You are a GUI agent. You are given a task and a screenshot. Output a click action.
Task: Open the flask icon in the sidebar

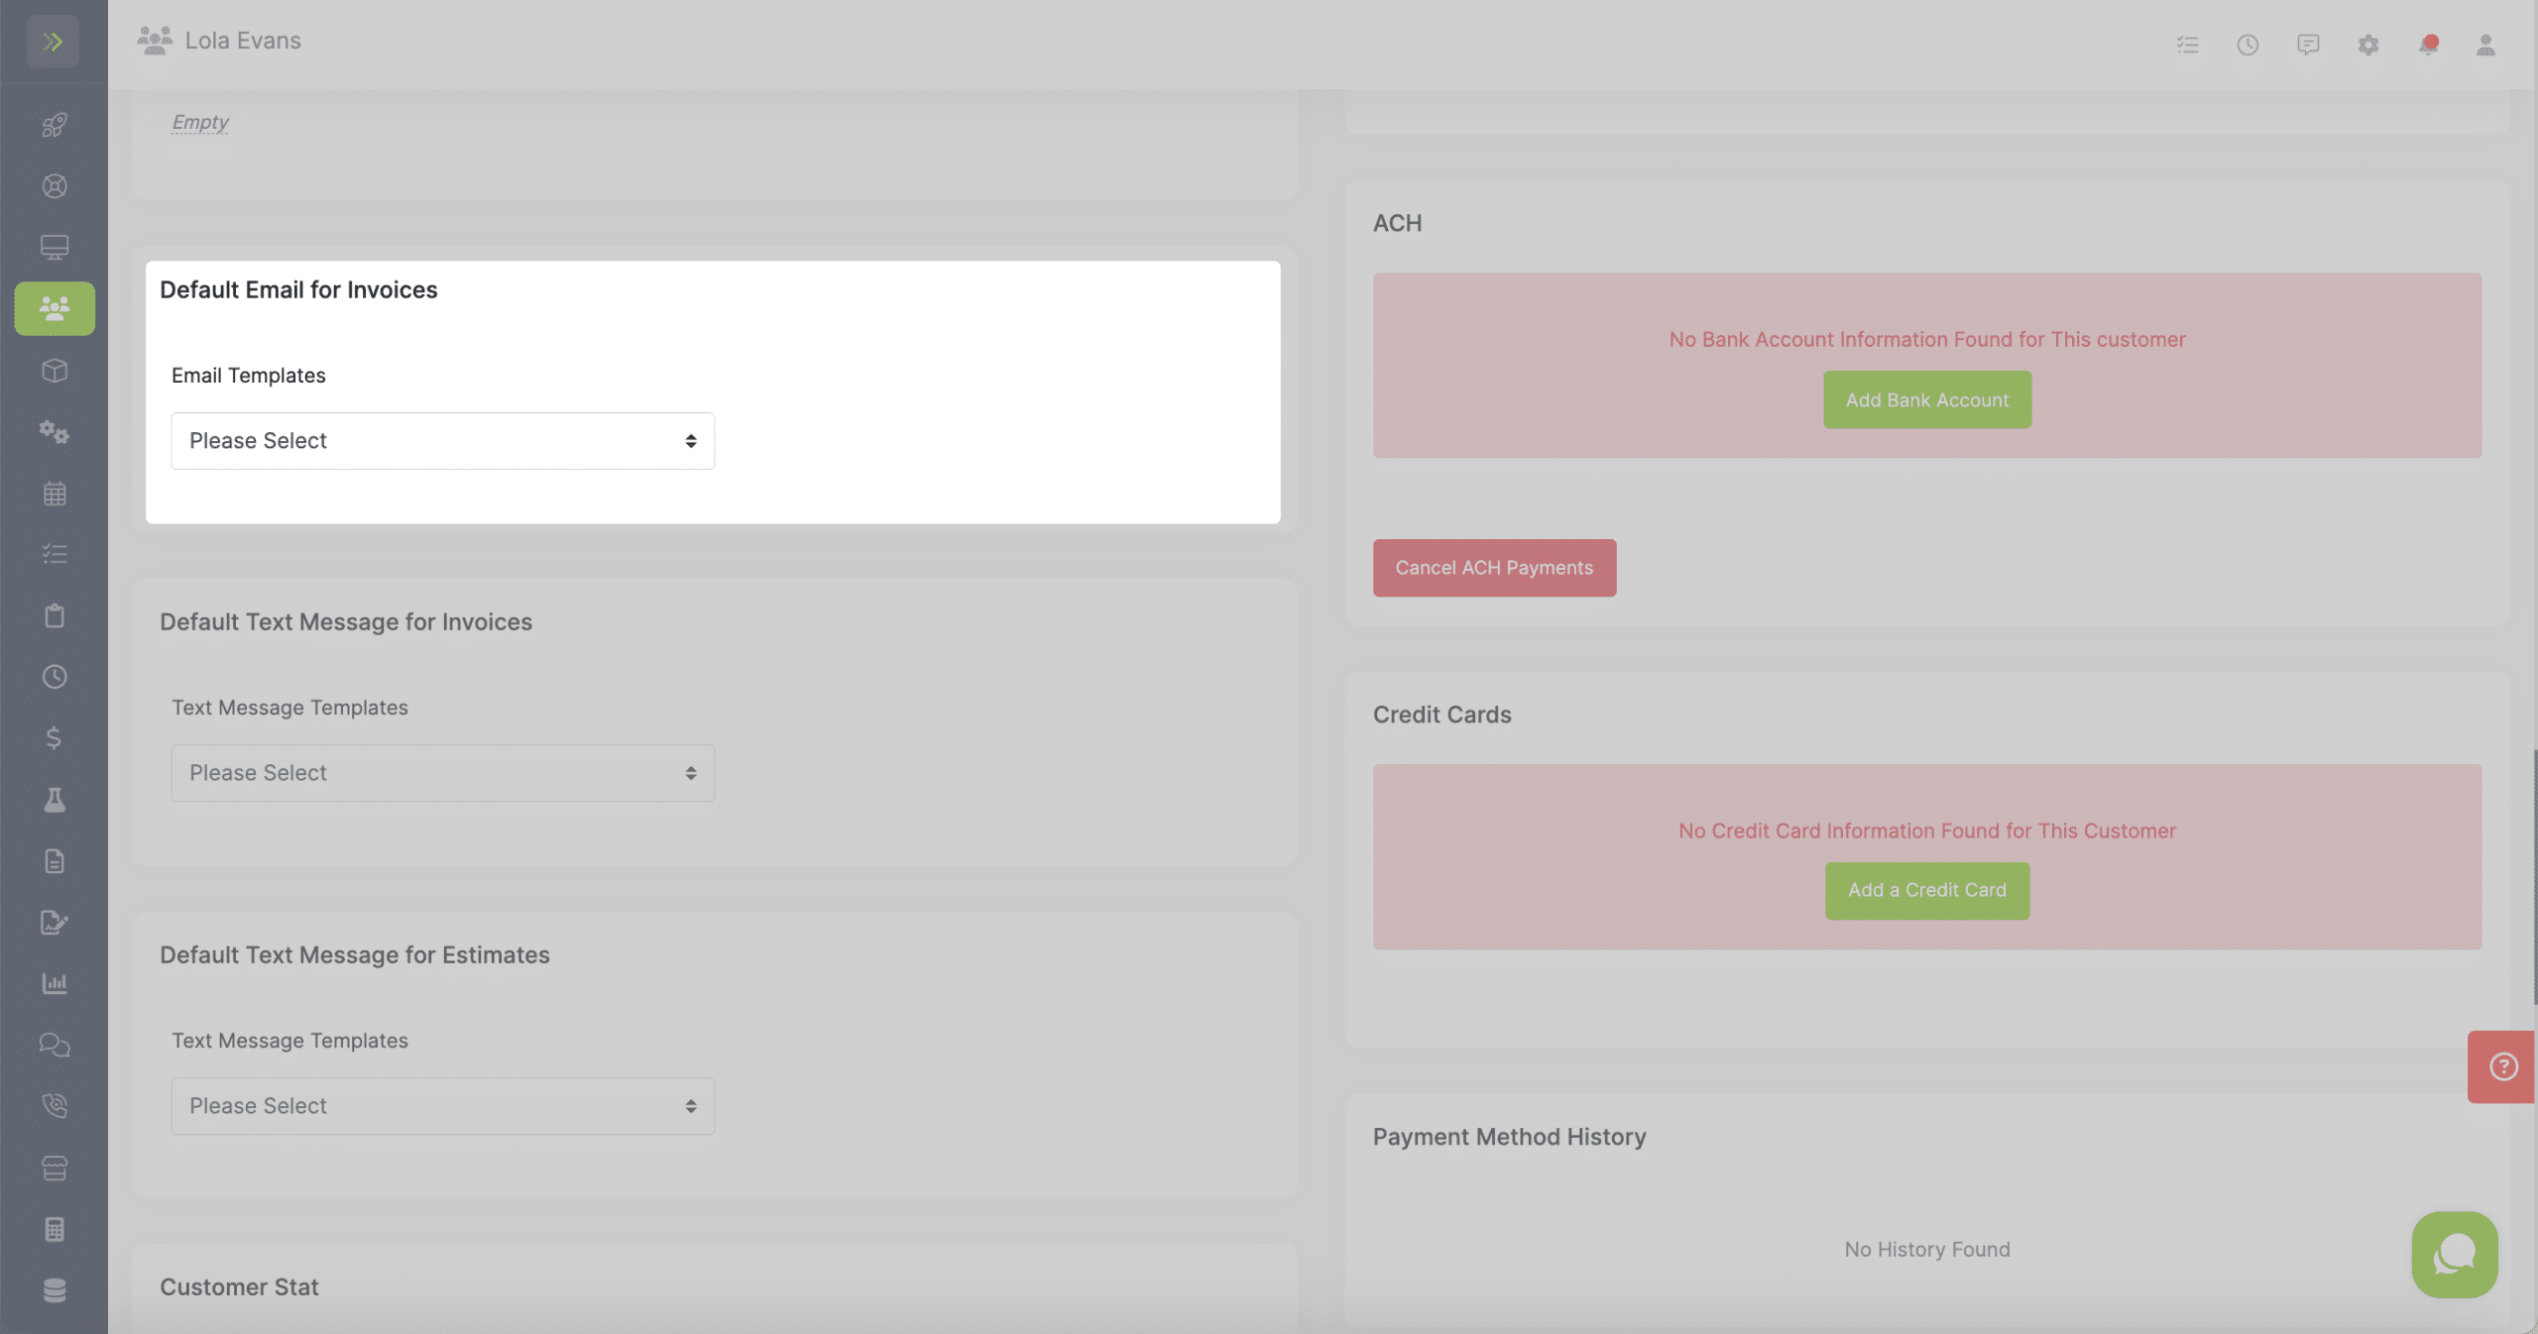coord(55,800)
